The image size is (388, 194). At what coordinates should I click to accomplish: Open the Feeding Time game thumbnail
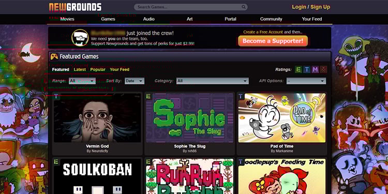282,176
